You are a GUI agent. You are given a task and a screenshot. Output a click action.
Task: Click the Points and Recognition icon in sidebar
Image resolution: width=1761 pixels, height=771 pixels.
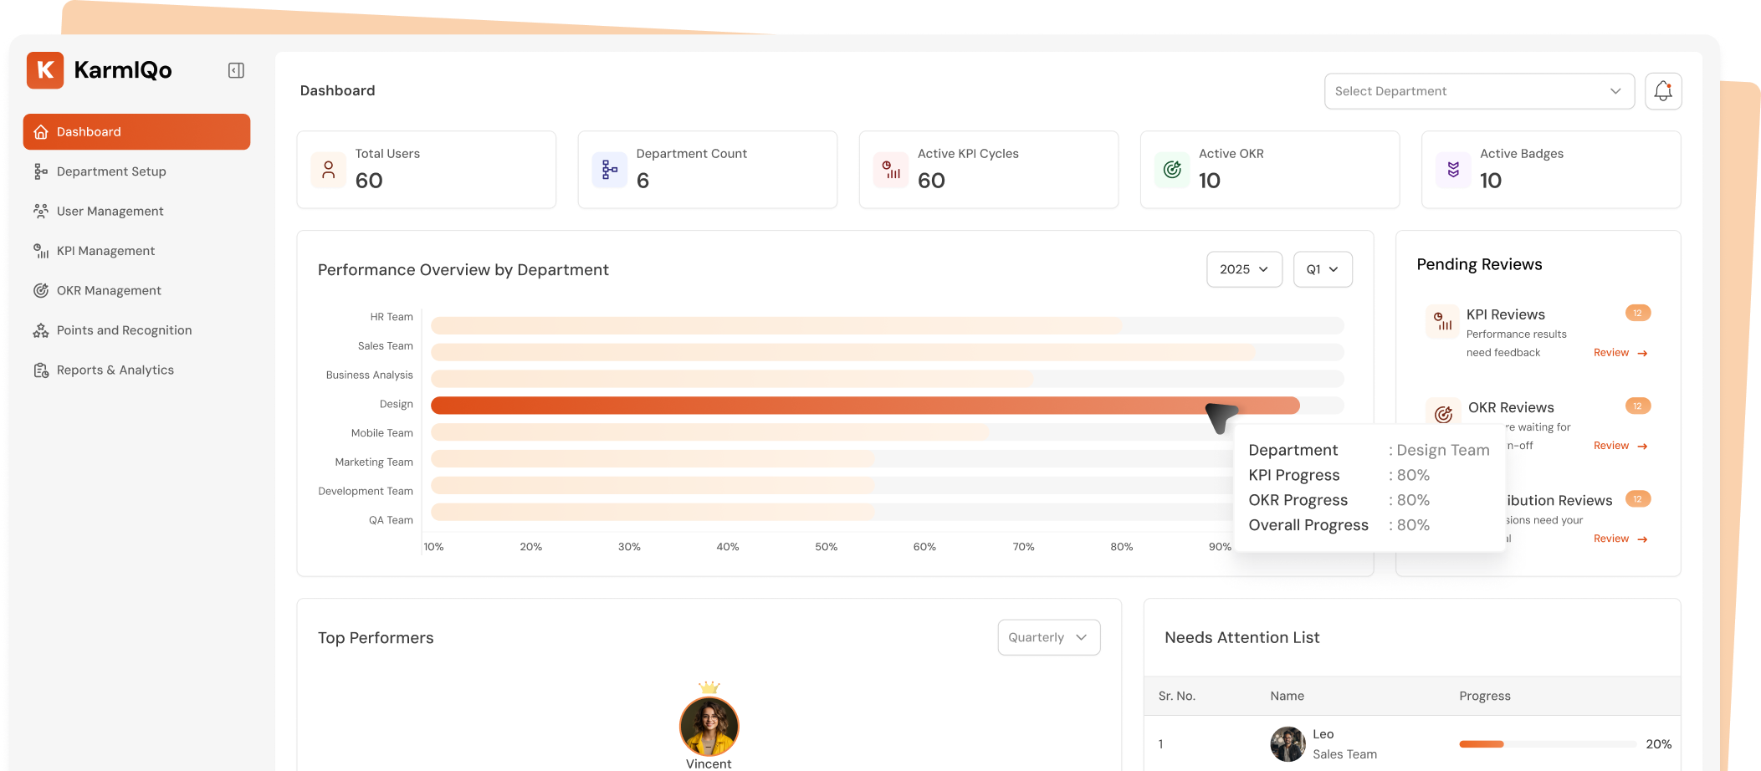pyautogui.click(x=40, y=330)
